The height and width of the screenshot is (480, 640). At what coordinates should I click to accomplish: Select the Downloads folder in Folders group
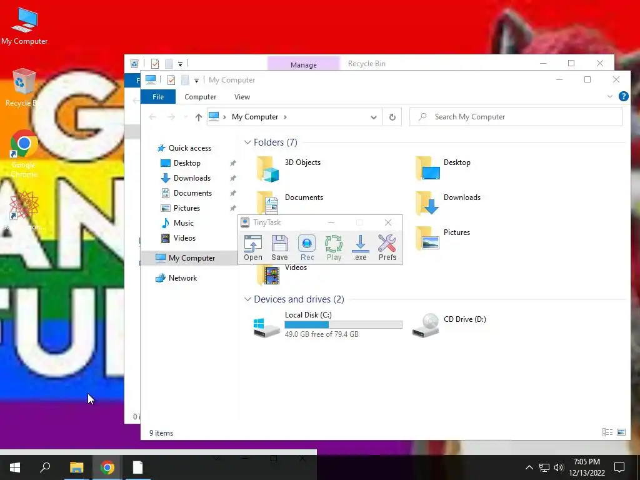[x=448, y=204]
